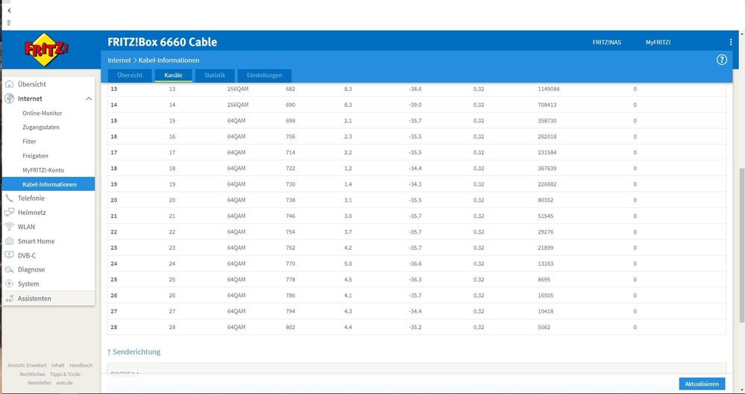745x394 pixels.
Task: Click value 16505 in channel 26 row
Action: pyautogui.click(x=545, y=295)
